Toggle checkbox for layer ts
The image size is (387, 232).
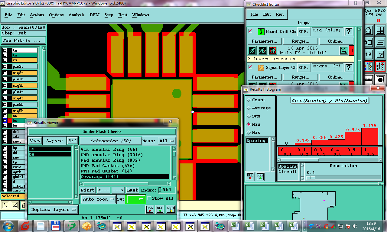pyautogui.click(x=5, y=56)
